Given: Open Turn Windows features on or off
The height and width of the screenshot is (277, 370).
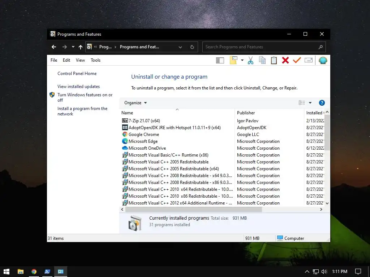Looking at the screenshot, I should click(85, 97).
